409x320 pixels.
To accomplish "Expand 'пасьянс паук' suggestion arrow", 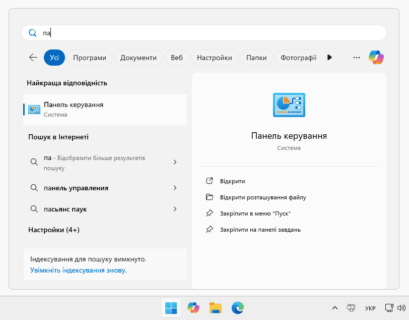I will pos(175,209).
